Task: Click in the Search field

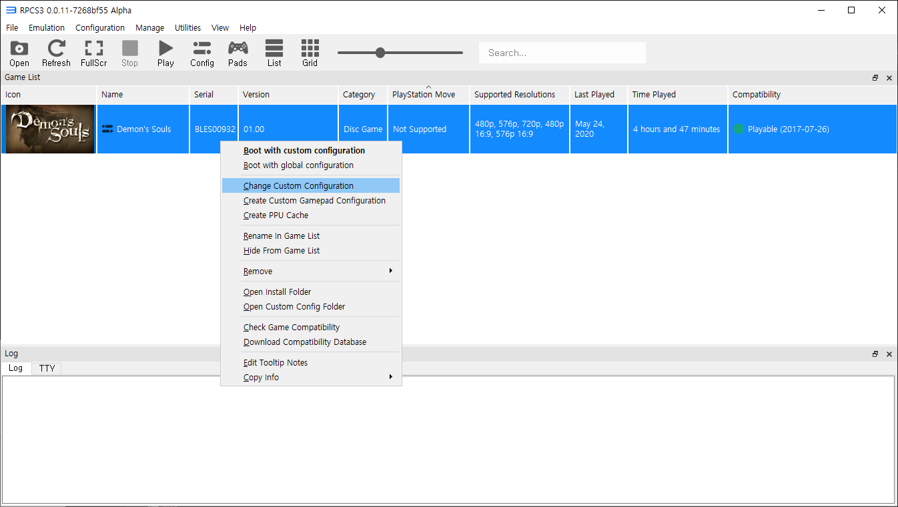Action: [x=562, y=53]
